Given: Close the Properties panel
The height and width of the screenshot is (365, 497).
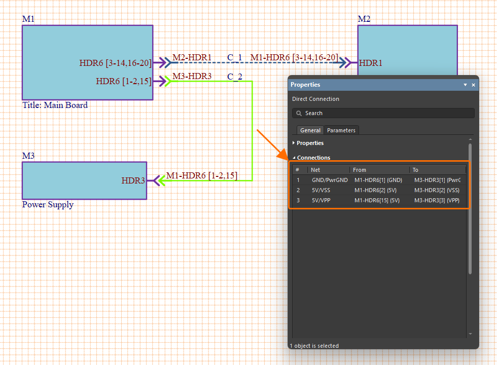Looking at the screenshot, I should (474, 85).
